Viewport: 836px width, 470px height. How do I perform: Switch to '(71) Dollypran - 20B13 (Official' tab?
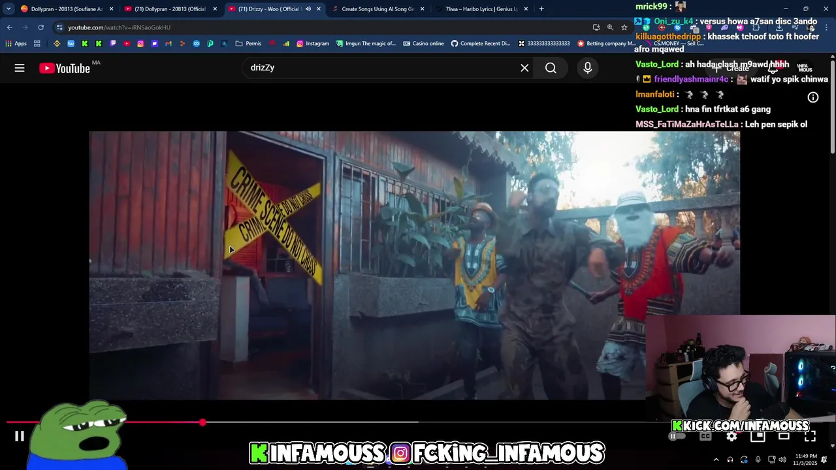pyautogui.click(x=170, y=9)
